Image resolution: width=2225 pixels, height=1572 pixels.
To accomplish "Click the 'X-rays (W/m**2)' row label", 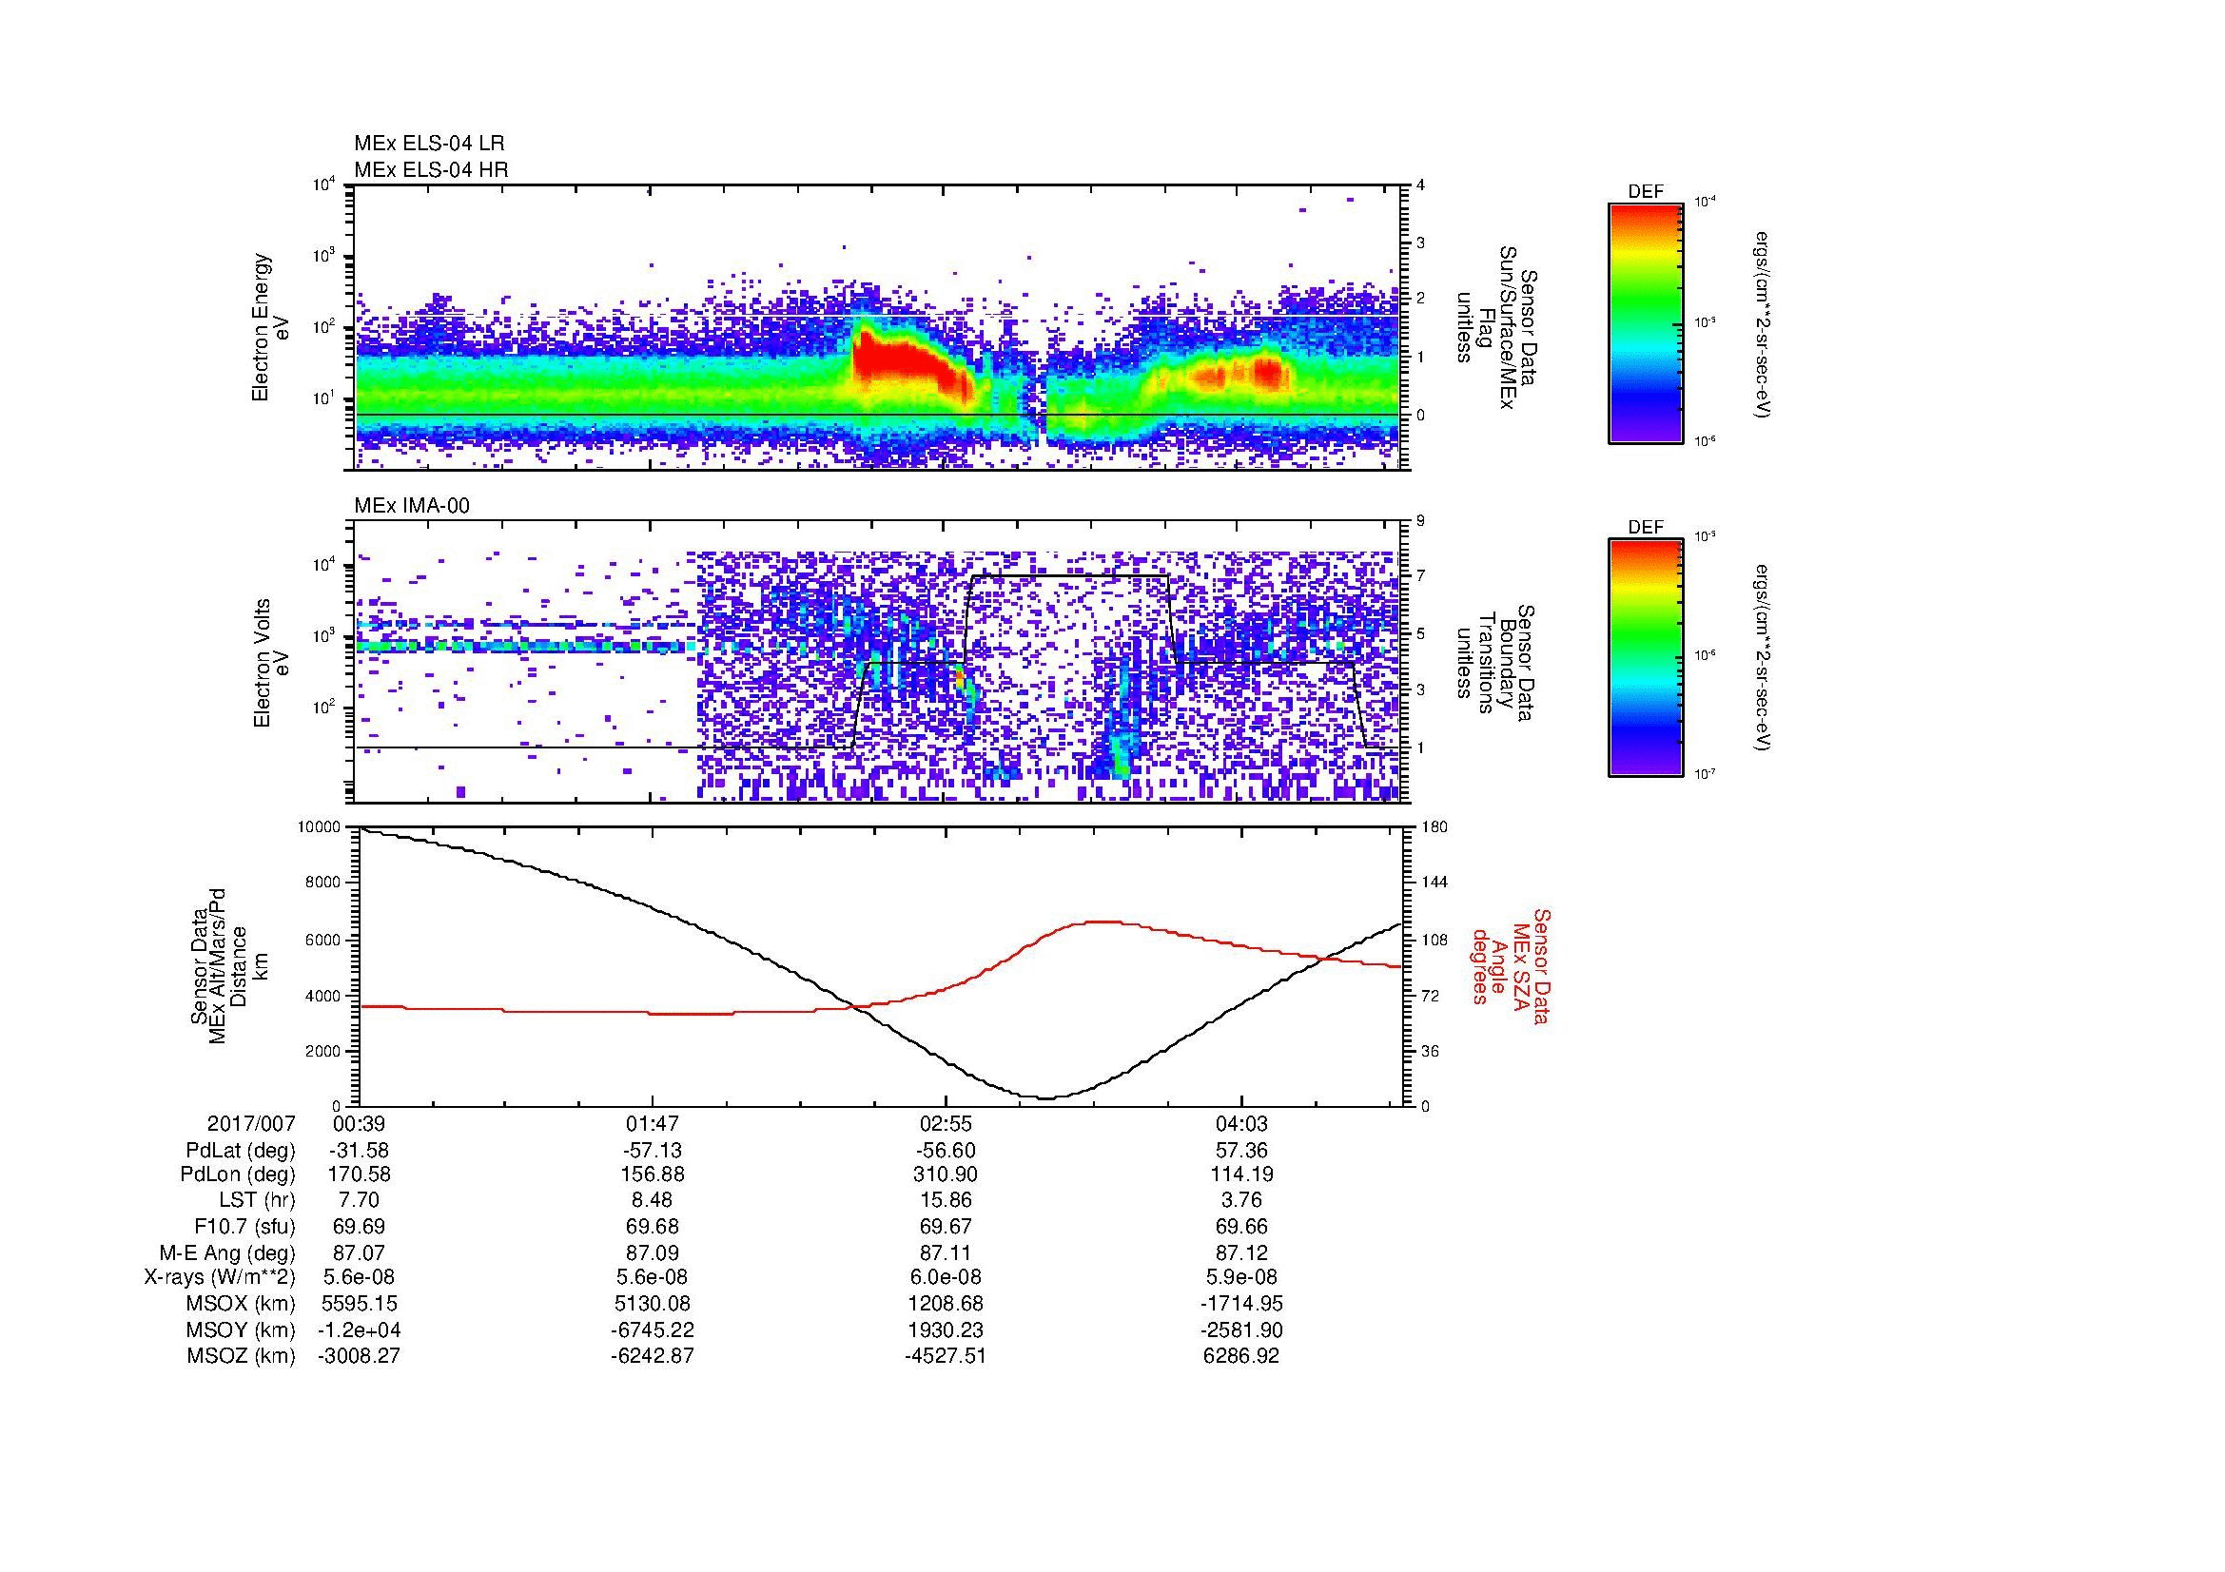I will tap(219, 1277).
